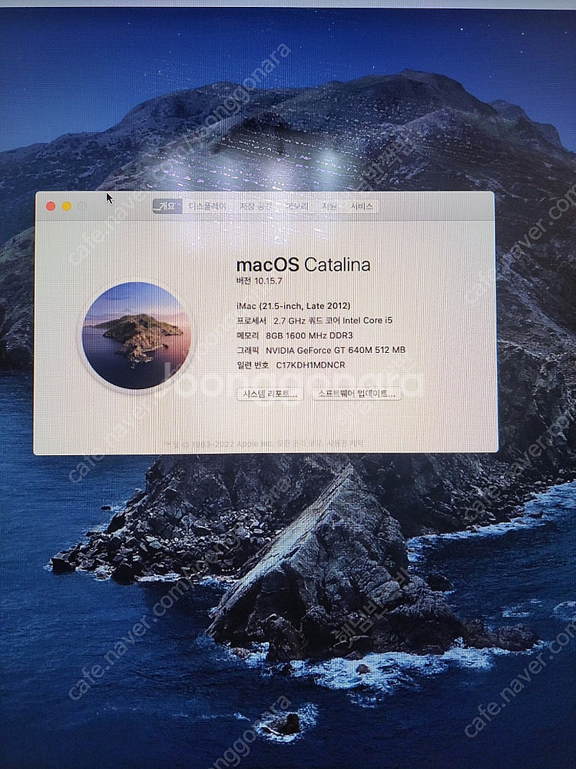
Task: Launch 소프트웨어 업데이트... button
Action: tap(356, 394)
